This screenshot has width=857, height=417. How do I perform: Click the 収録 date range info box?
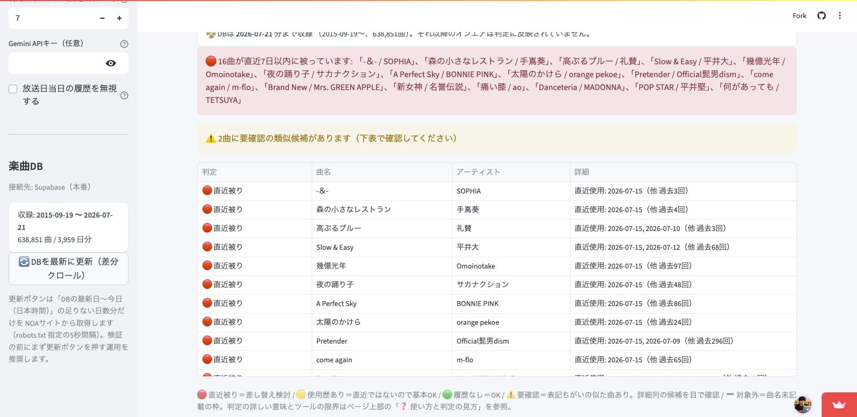pyautogui.click(x=69, y=227)
